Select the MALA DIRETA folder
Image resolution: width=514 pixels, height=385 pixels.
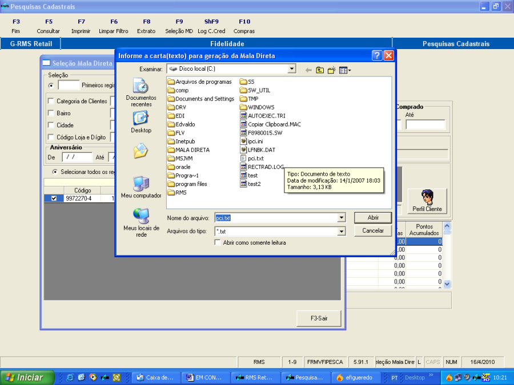192,150
